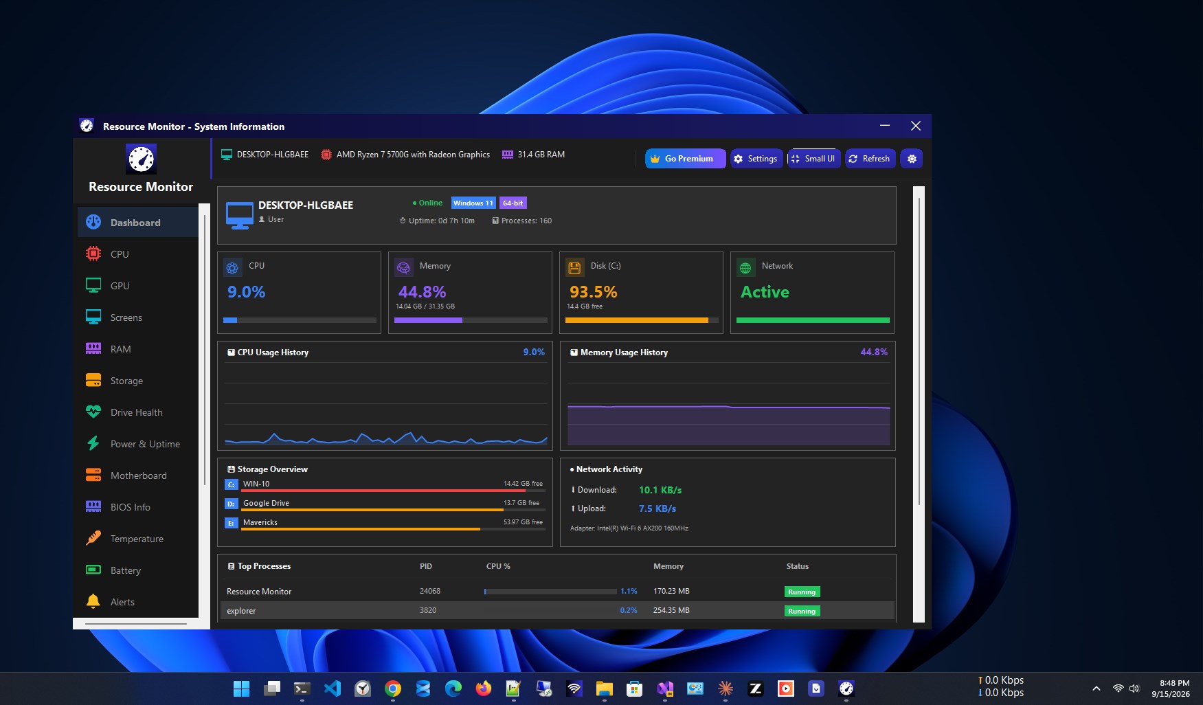This screenshot has height=705, width=1203.
Task: Open the Settings button
Action: pos(756,159)
